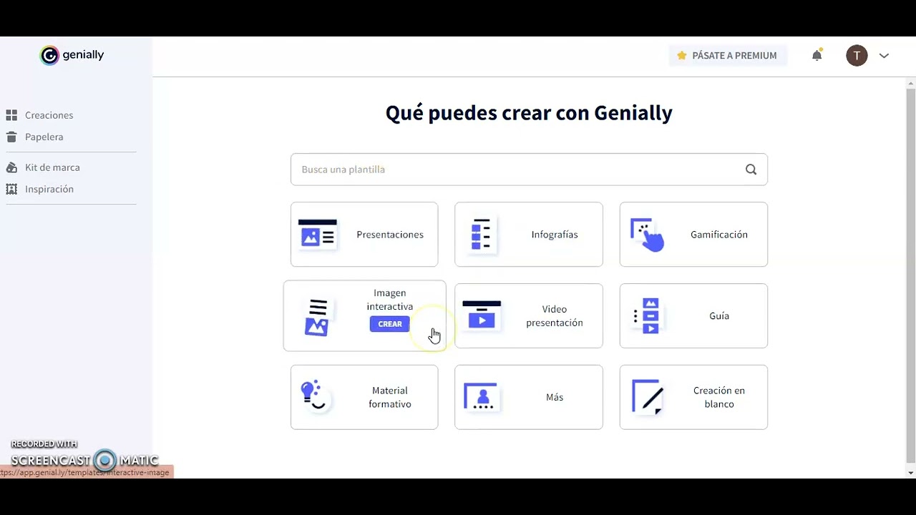
Task: Click the Más person-screen icon
Action: pos(481,397)
